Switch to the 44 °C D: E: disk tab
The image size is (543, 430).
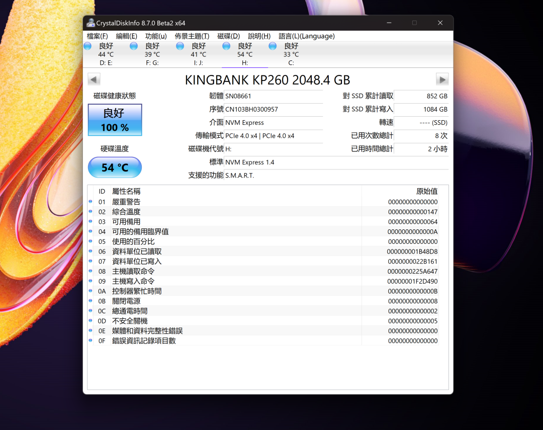click(x=106, y=54)
